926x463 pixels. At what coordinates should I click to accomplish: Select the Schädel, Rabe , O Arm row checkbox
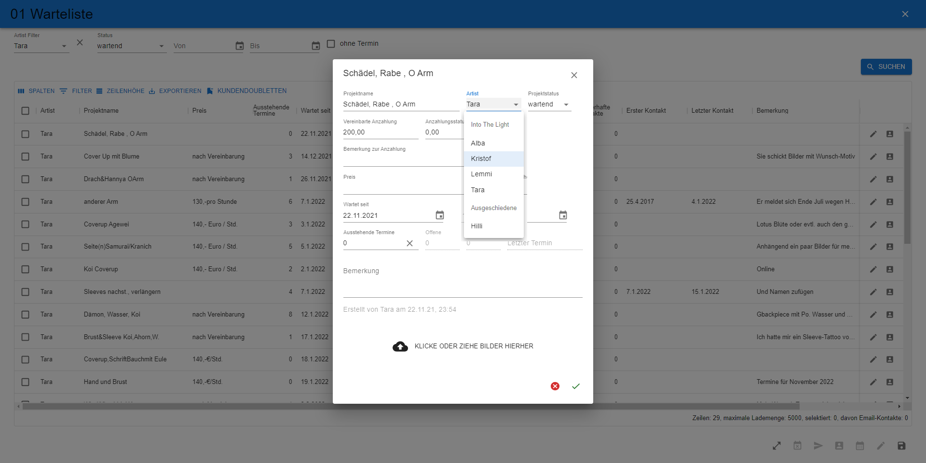[x=26, y=134]
